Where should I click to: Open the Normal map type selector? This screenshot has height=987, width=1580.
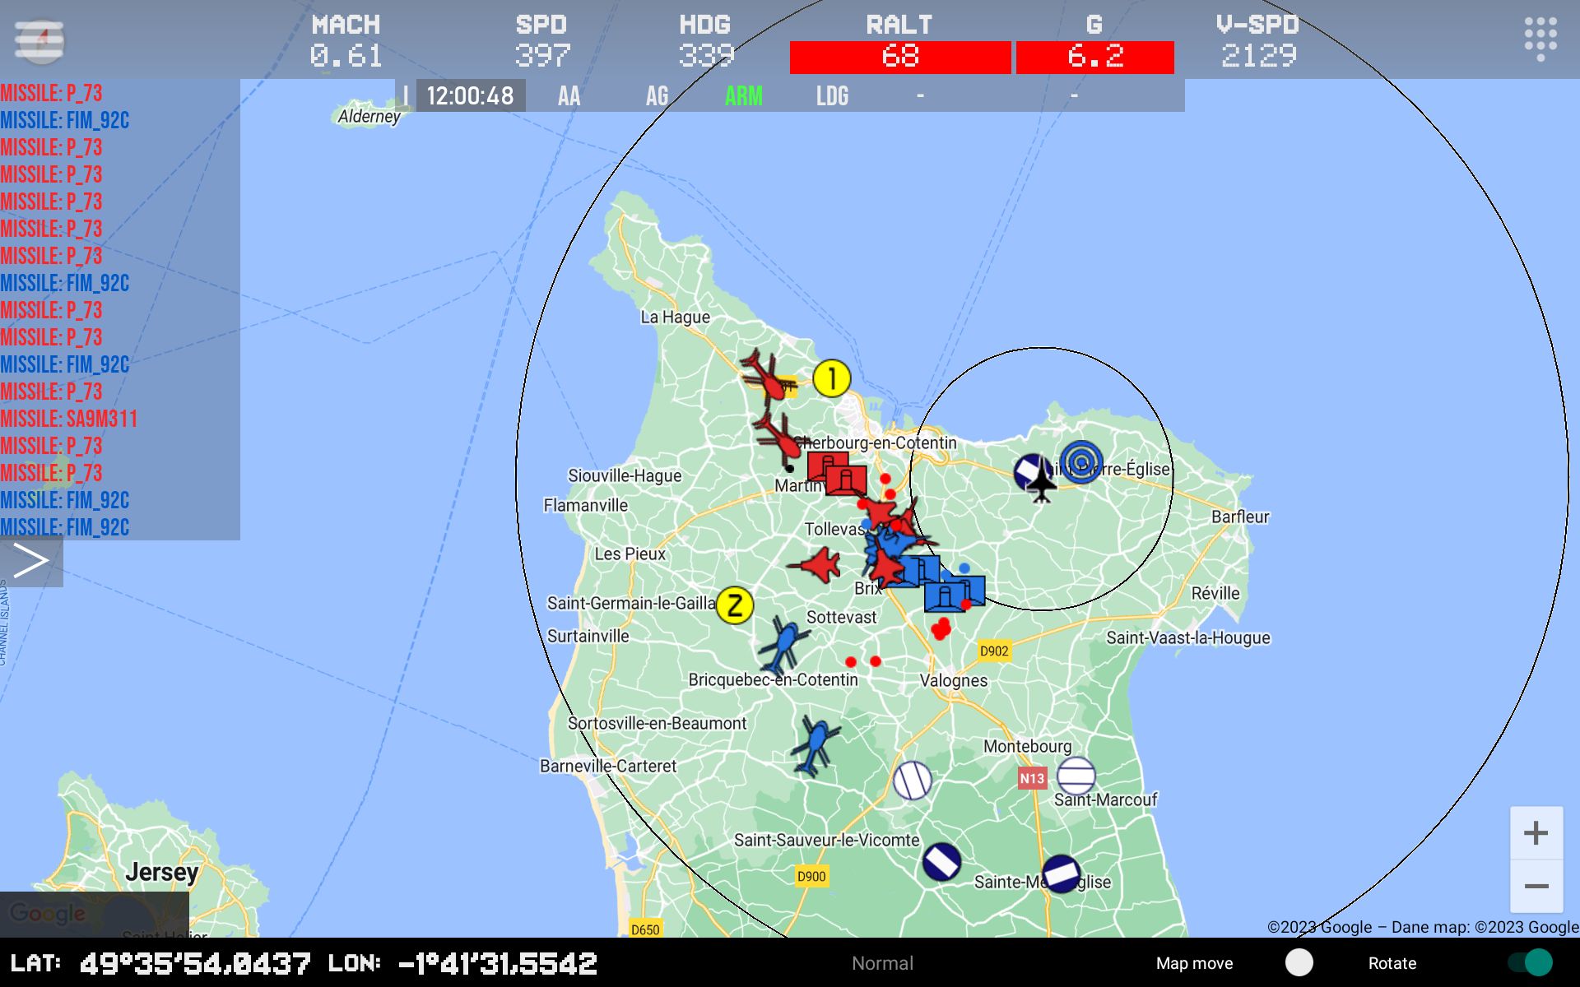pyautogui.click(x=882, y=963)
